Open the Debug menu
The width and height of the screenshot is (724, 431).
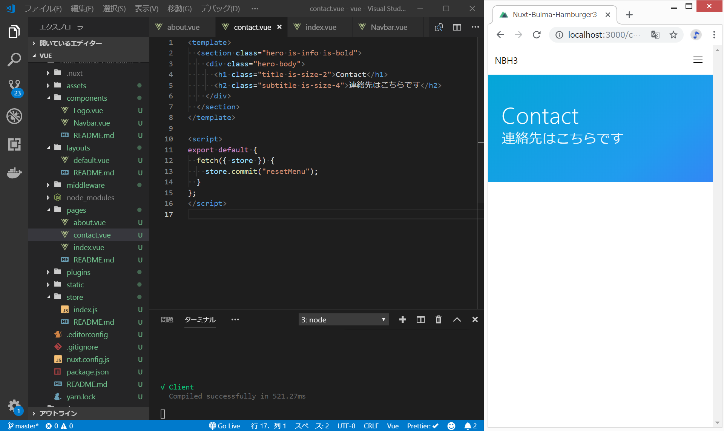coord(220,8)
